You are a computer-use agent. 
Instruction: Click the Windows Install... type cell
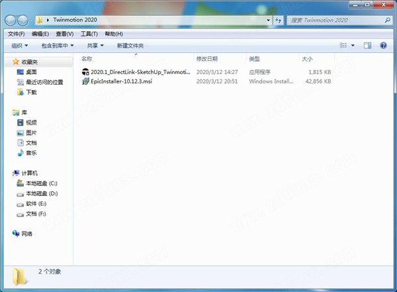(x=271, y=81)
